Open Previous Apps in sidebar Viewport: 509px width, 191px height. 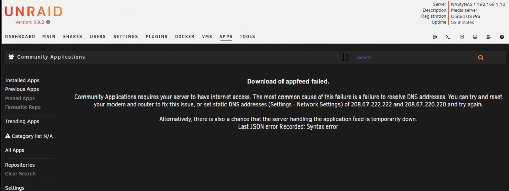coord(22,89)
